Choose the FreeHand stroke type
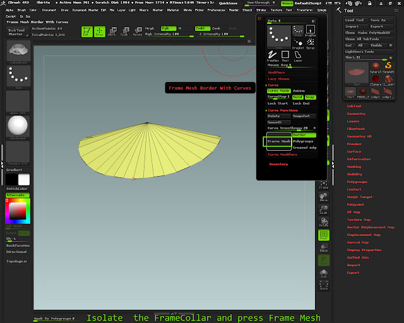 coord(273,56)
